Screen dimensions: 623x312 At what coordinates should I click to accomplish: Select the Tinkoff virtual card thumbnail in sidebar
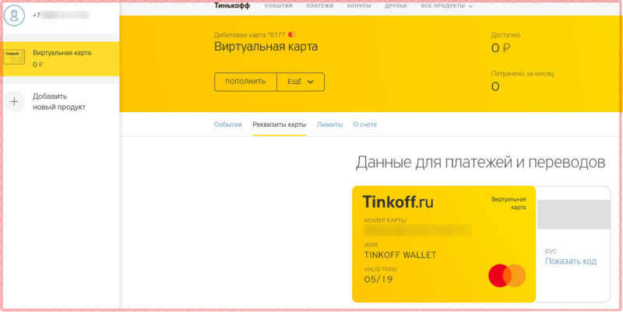(14, 57)
